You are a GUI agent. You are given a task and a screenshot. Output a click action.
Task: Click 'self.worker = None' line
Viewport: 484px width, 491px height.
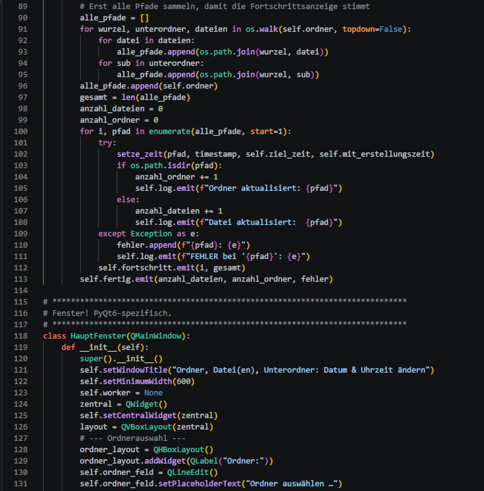point(121,393)
